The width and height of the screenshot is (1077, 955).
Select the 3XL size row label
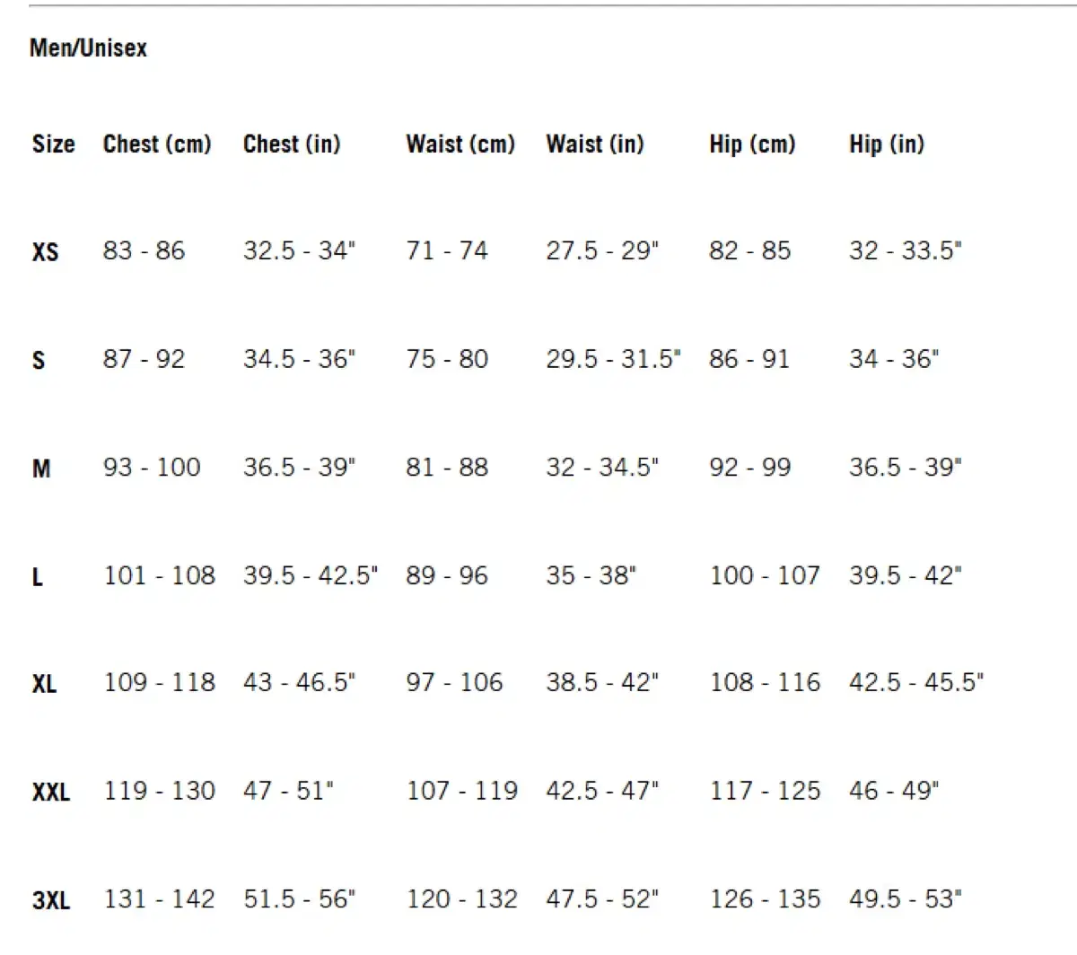pyautogui.click(x=51, y=900)
